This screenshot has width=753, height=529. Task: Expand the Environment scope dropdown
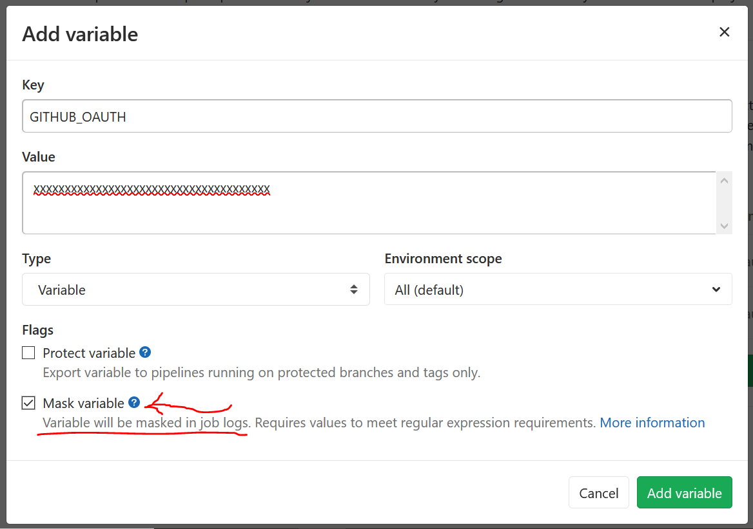click(x=558, y=290)
